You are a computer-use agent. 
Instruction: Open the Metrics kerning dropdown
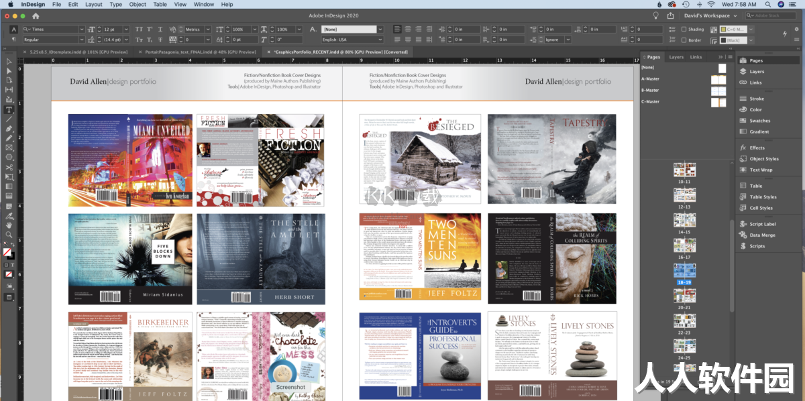pyautogui.click(x=207, y=30)
